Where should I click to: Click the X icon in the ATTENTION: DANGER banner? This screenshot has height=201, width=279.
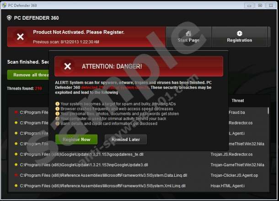pos(68,66)
